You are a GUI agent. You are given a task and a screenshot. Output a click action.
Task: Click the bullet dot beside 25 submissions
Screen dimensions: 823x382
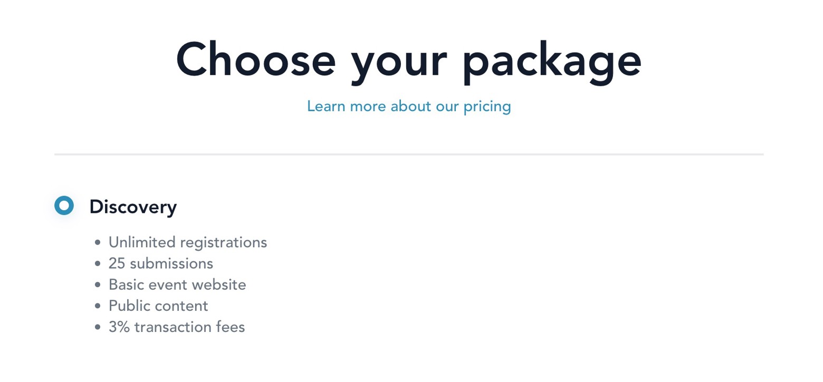click(x=98, y=264)
